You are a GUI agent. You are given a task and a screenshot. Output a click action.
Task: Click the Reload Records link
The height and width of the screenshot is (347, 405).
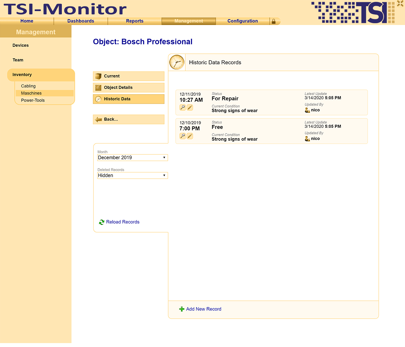click(x=123, y=222)
